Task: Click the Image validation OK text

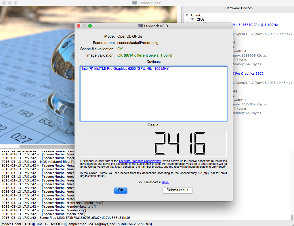Action: coord(145,55)
